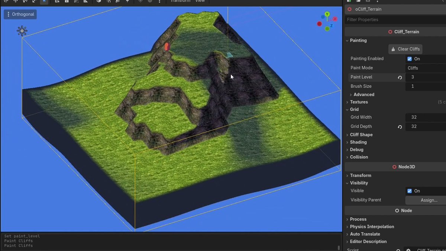The image size is (446, 251).
Task: Click the Script gear icon
Action: pos(408,250)
